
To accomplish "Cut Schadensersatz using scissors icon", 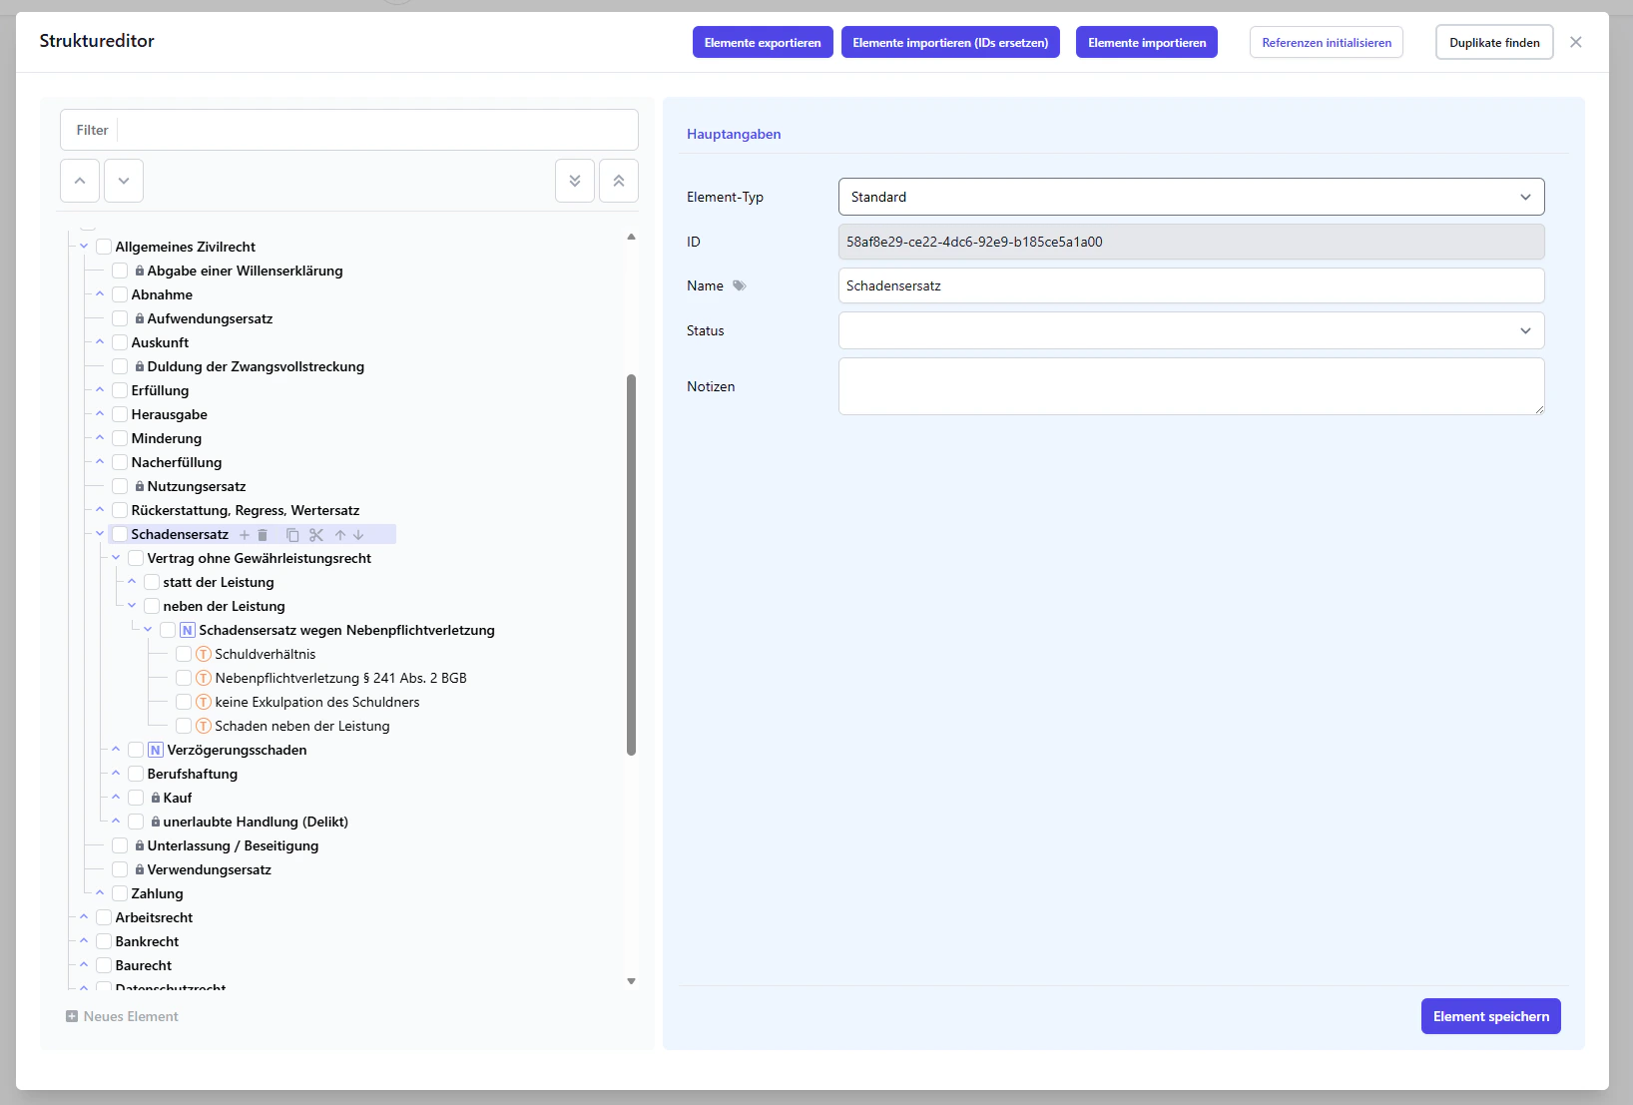I will point(316,535).
